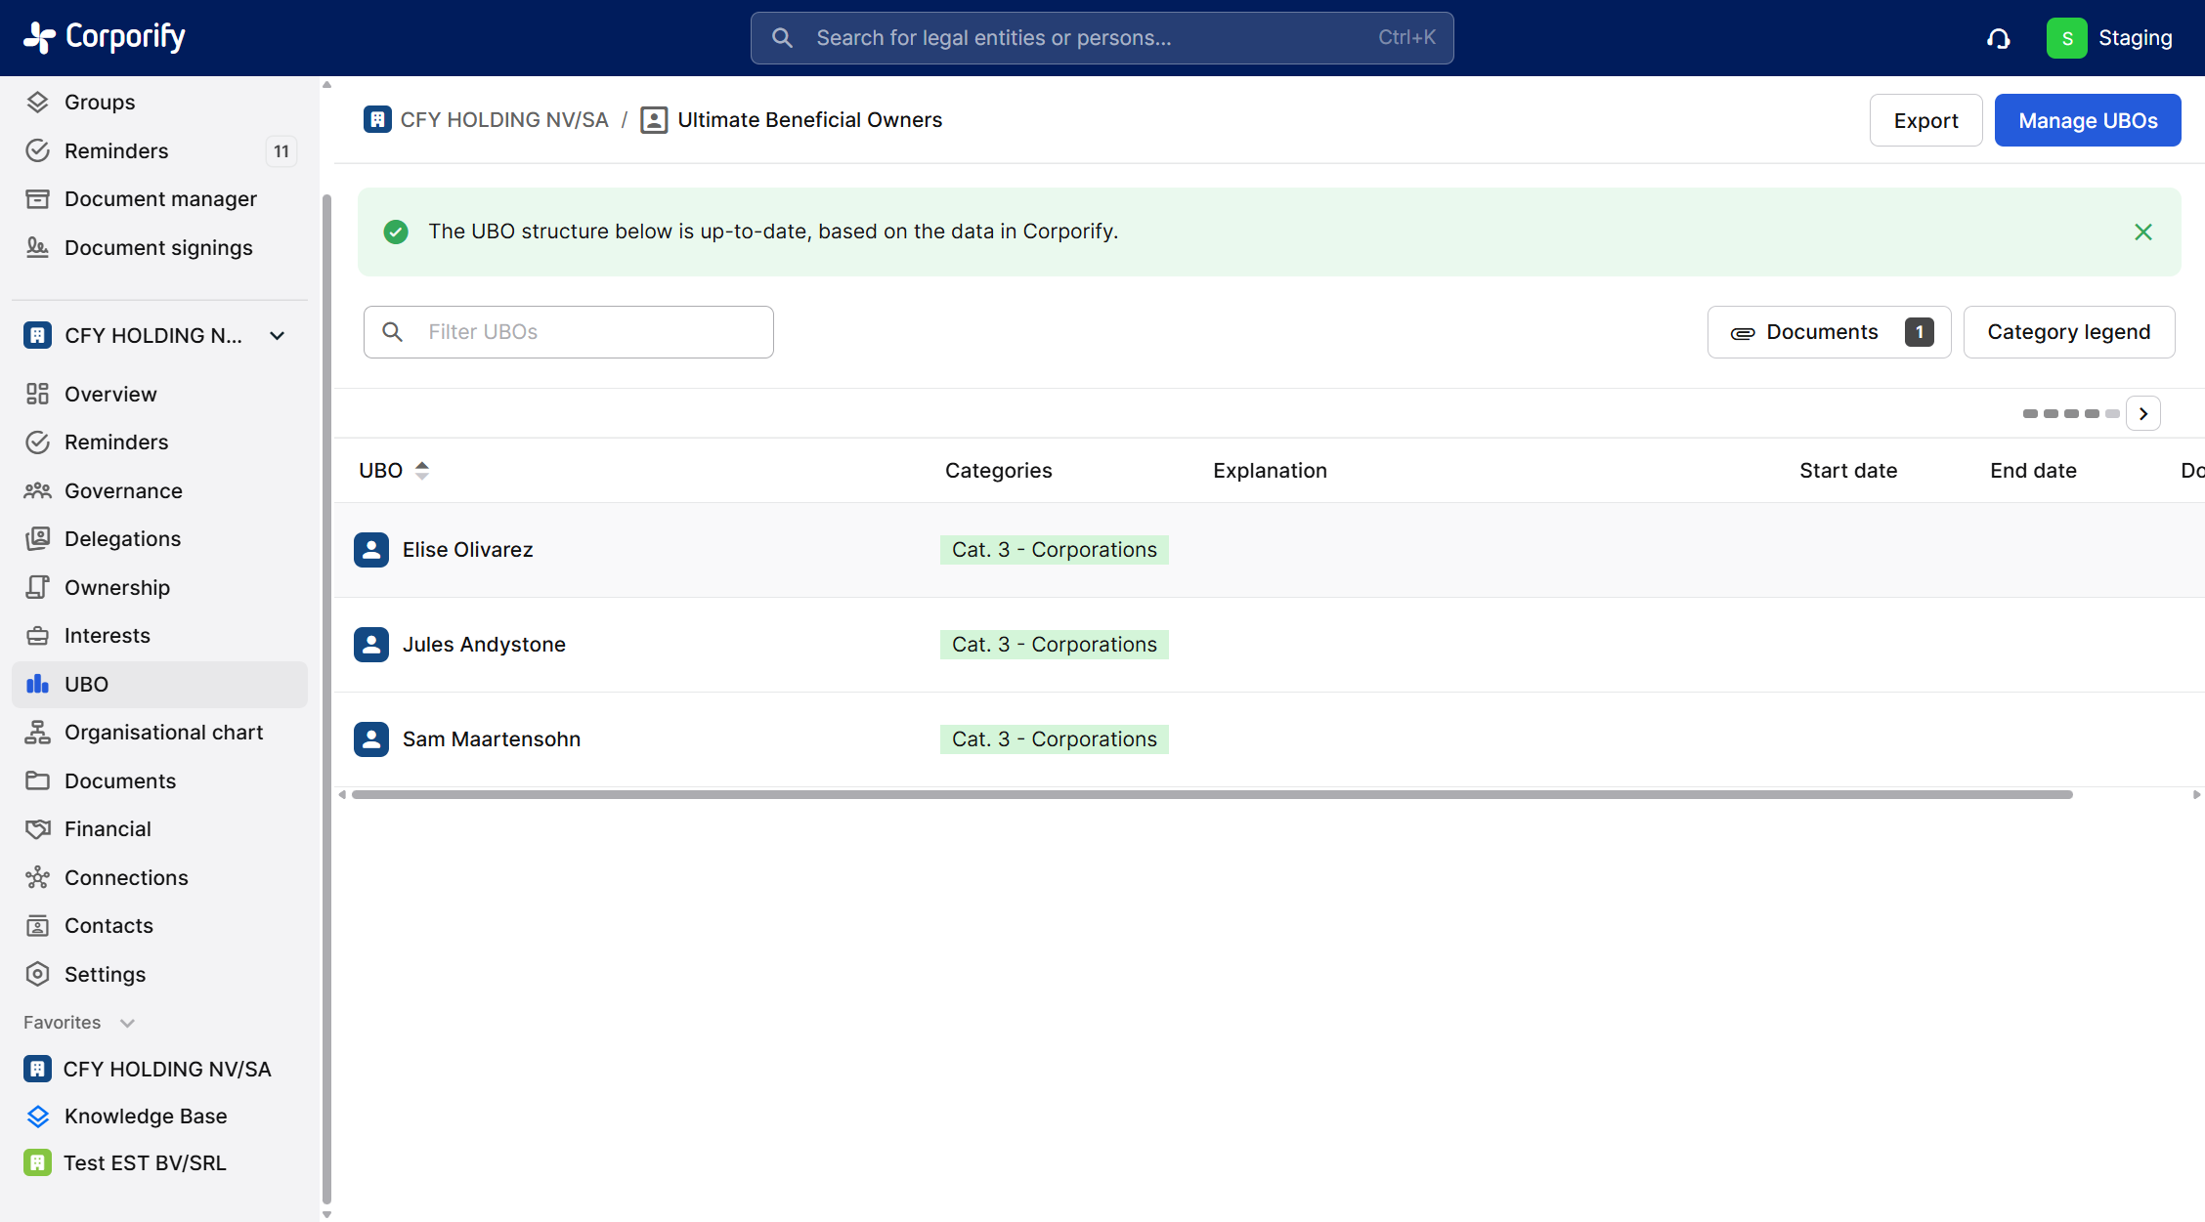
Task: Click Elise Olivarez person icon
Action: click(x=371, y=550)
